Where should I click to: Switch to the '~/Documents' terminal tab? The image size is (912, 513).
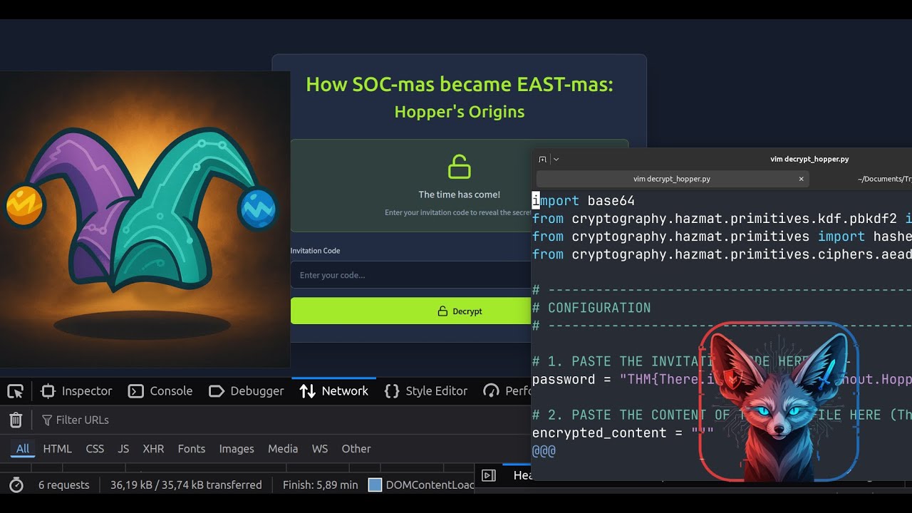click(x=883, y=179)
